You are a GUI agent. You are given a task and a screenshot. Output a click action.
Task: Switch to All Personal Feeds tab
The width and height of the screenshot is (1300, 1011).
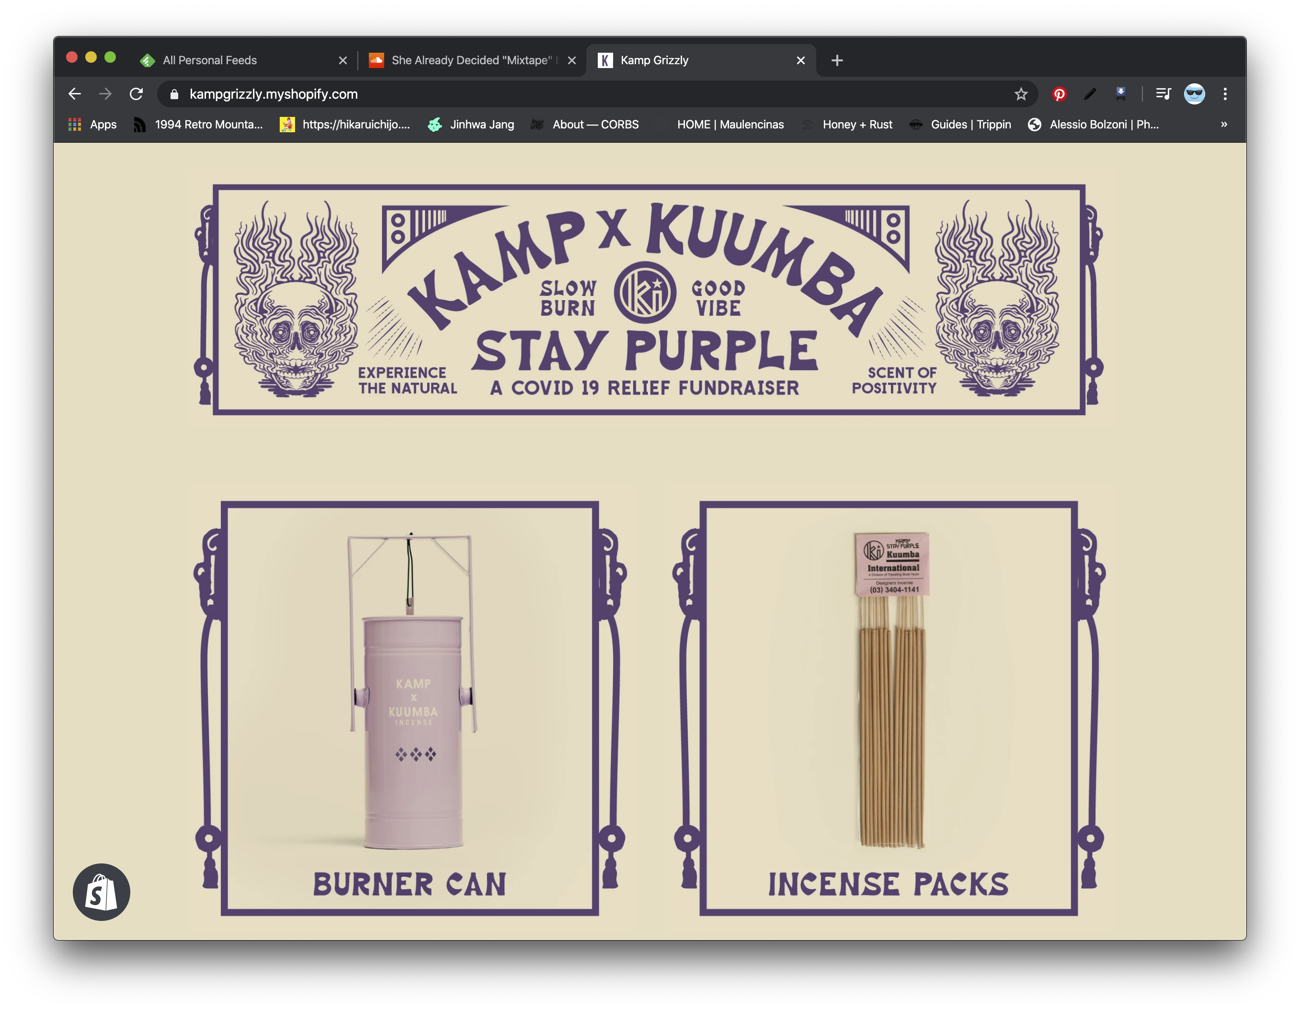pos(209,60)
